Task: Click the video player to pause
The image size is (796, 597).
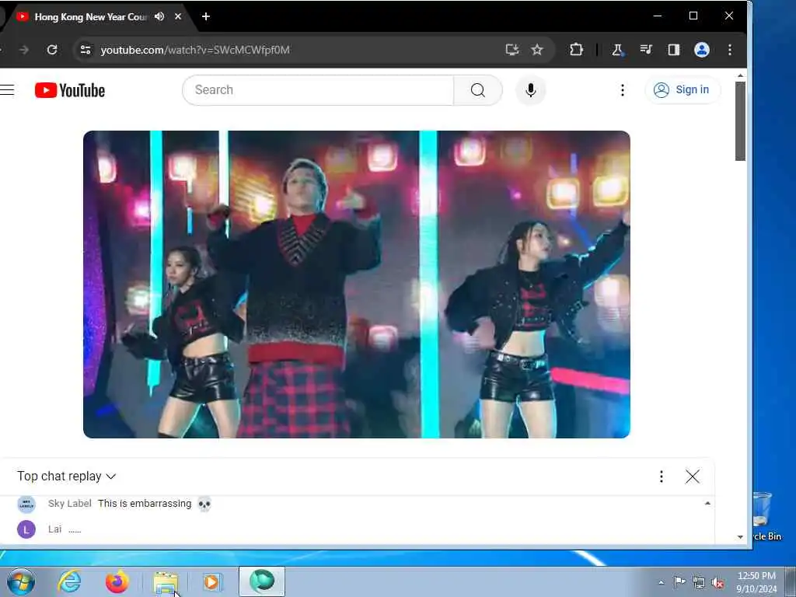Action: [356, 285]
